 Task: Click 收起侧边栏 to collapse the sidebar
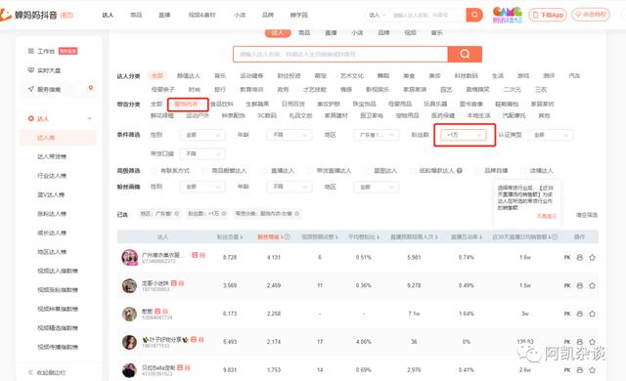click(47, 372)
